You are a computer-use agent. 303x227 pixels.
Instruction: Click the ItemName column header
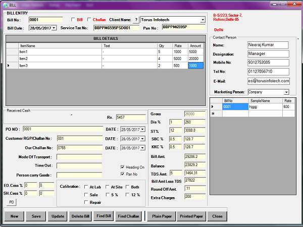tap(60, 46)
